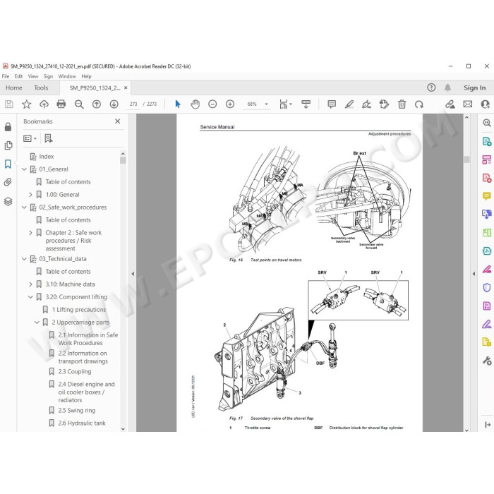The height and width of the screenshot is (494, 494).
Task: Switch to the Home tab
Action: (x=14, y=88)
